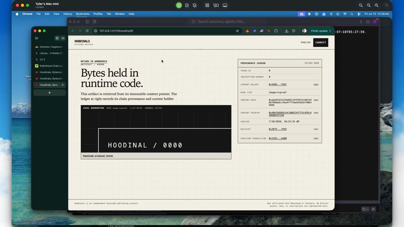Viewport: 404px width, 227px height.
Task: Open content pointer 0x40df96A6... link
Action: (290, 114)
